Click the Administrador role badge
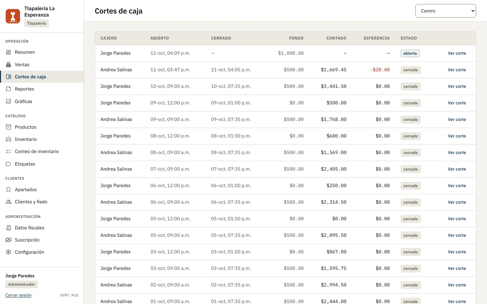 [x=22, y=285]
